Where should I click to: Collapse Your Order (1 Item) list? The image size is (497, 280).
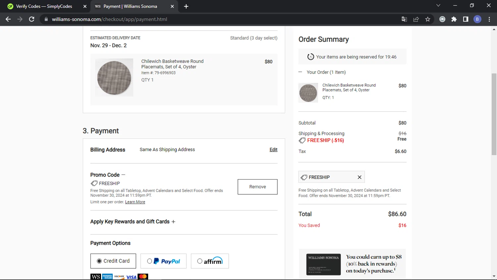tap(300, 72)
